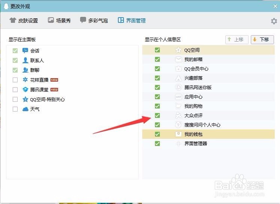
Task: Click the QQ空间 star icon in info list
Action: pos(178,50)
